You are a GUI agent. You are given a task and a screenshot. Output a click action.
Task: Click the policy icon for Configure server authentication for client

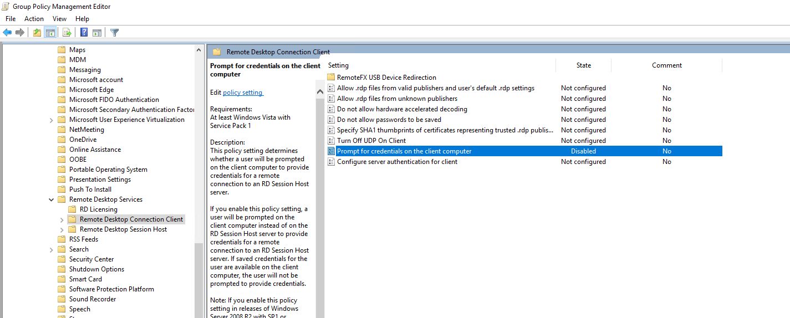click(x=332, y=162)
